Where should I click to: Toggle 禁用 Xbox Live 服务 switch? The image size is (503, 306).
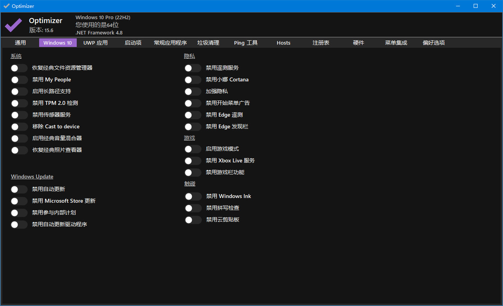point(193,161)
